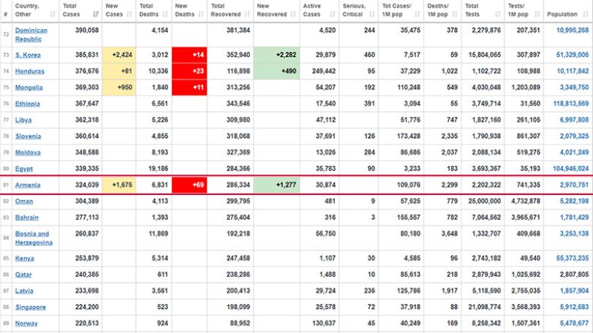Select Honduras new deaths +23 cell

click(x=189, y=71)
